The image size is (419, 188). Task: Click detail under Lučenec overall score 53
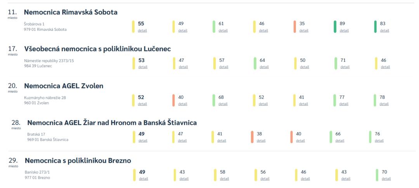pos(143,67)
